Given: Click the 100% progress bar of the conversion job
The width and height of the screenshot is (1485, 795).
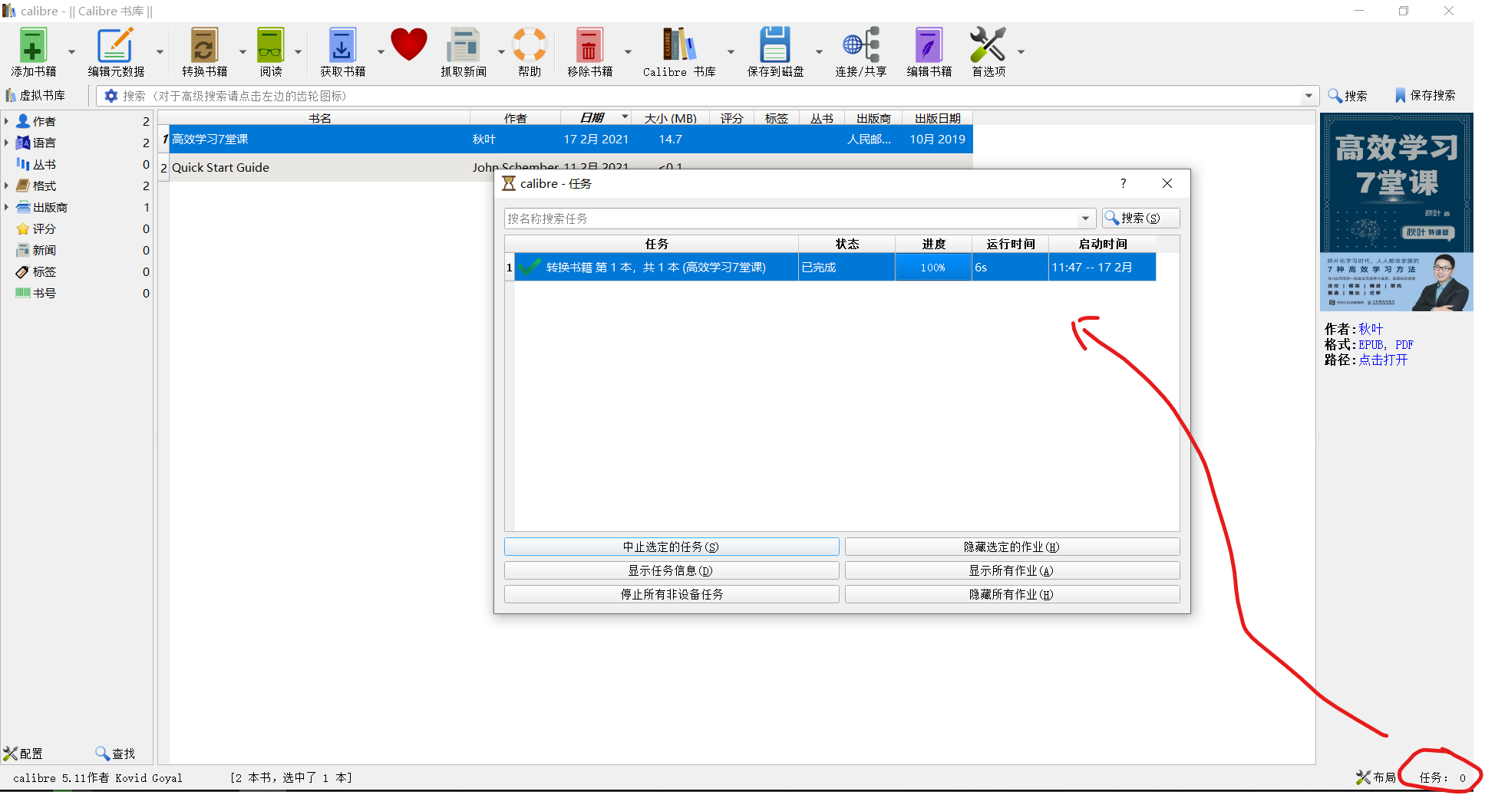Looking at the screenshot, I should pyautogui.click(x=932, y=267).
